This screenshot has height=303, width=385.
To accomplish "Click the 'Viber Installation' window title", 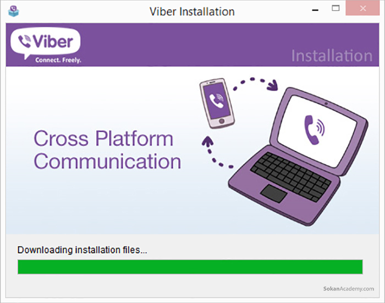I will [192, 12].
